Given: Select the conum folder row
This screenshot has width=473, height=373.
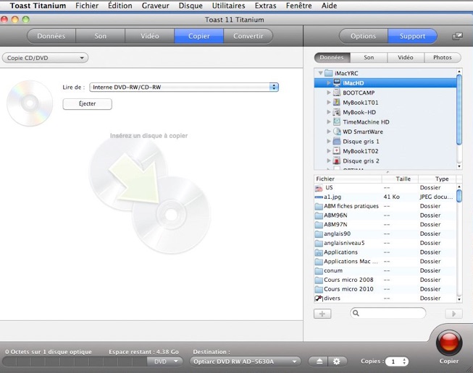Looking at the screenshot, I should 385,270.
